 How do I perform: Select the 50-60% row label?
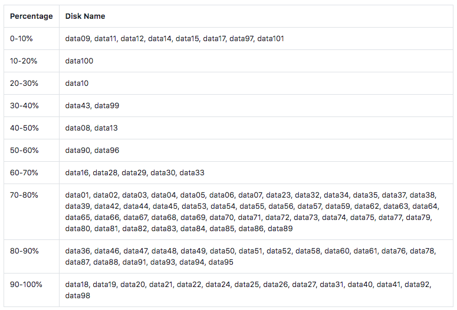pyautogui.click(x=24, y=151)
